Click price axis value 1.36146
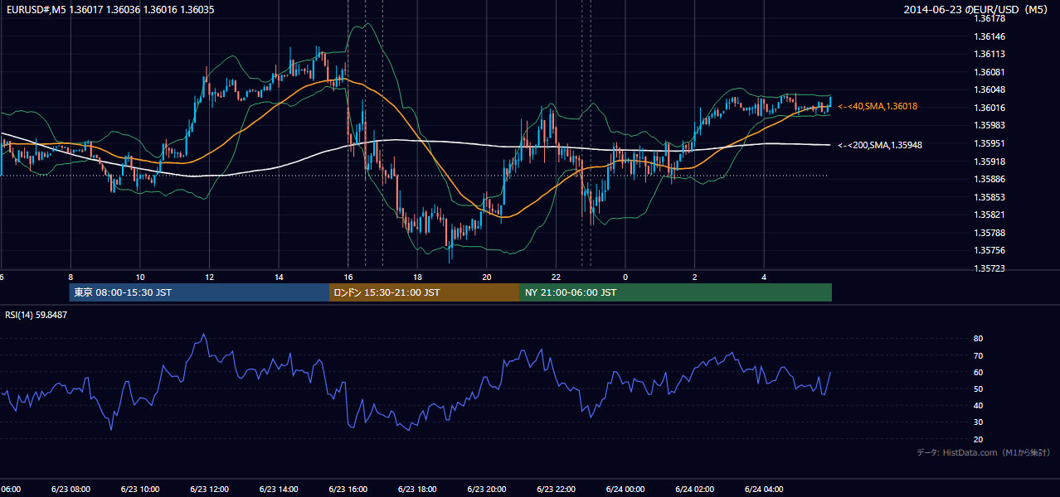This screenshot has width=1060, height=497. pos(990,36)
